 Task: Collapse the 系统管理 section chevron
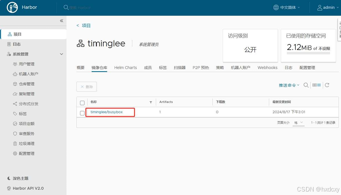[x=61, y=54]
